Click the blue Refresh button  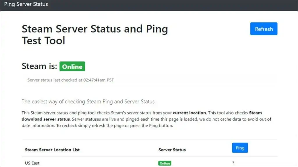click(264, 29)
